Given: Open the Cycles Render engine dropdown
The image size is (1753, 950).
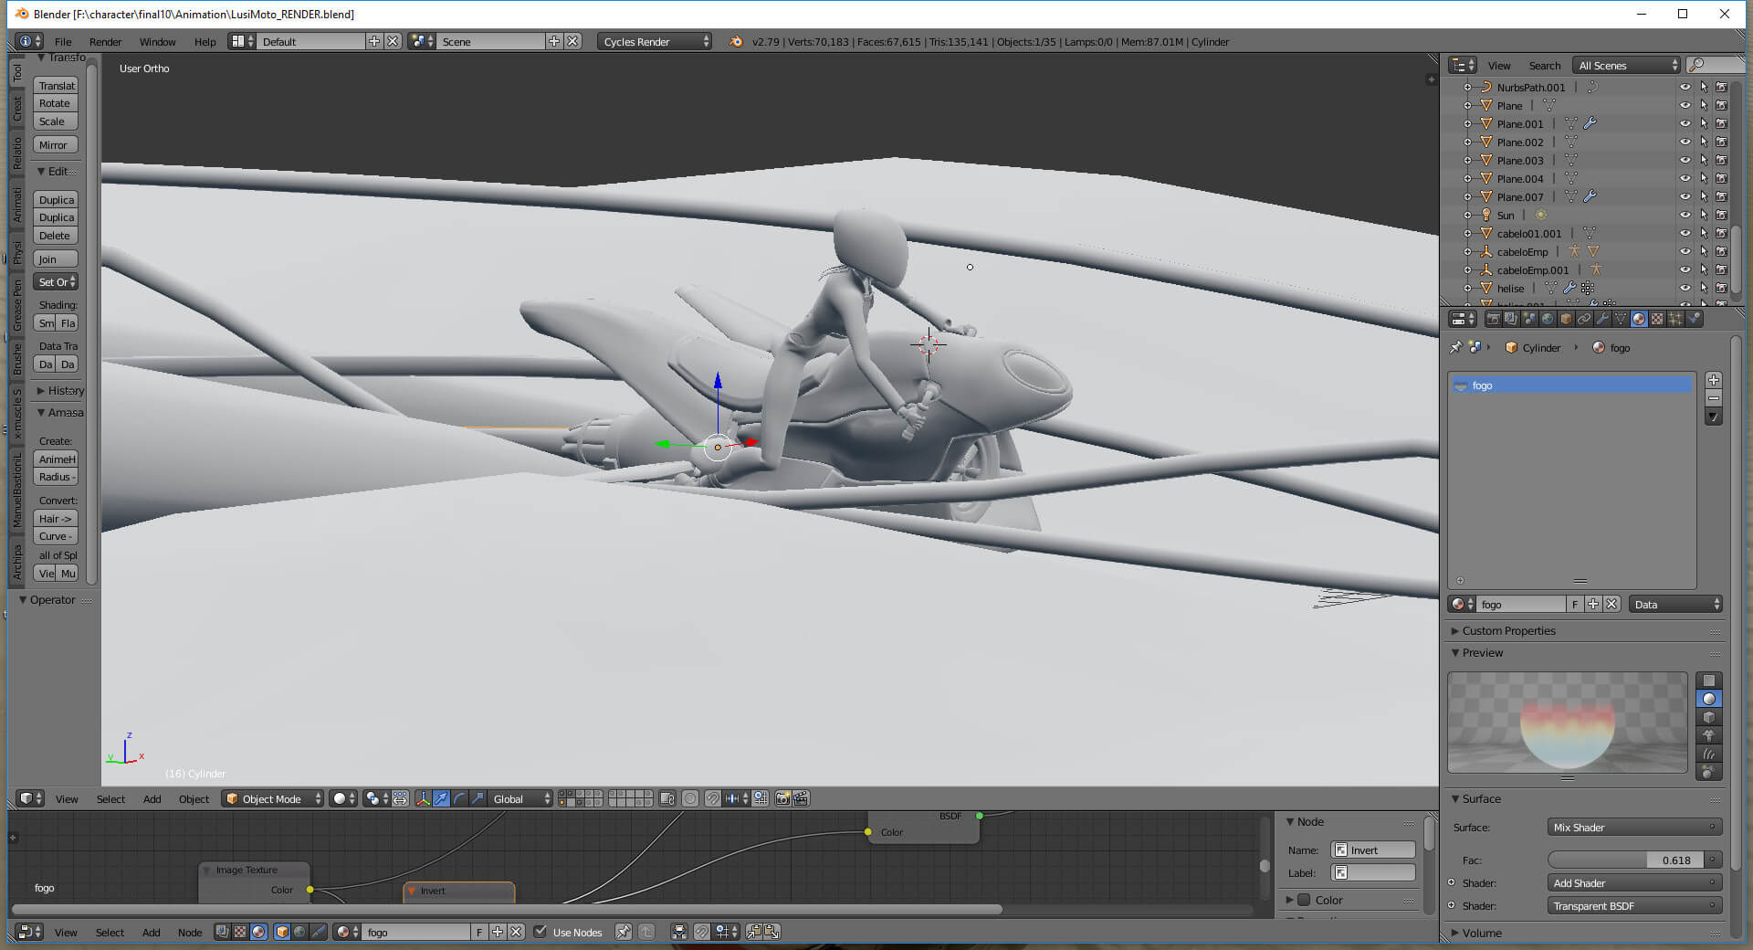Looking at the screenshot, I should pyautogui.click(x=654, y=42).
